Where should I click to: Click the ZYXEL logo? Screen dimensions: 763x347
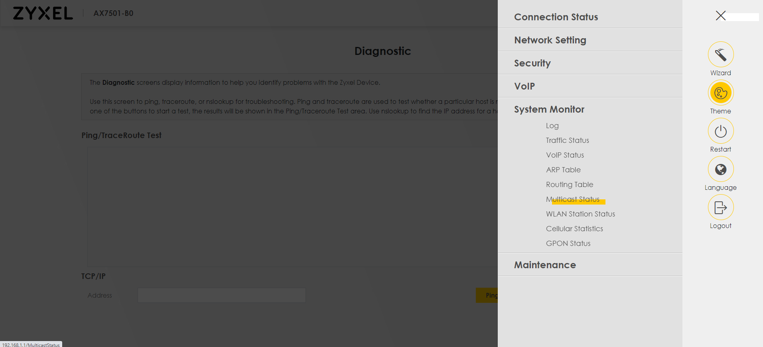43,13
